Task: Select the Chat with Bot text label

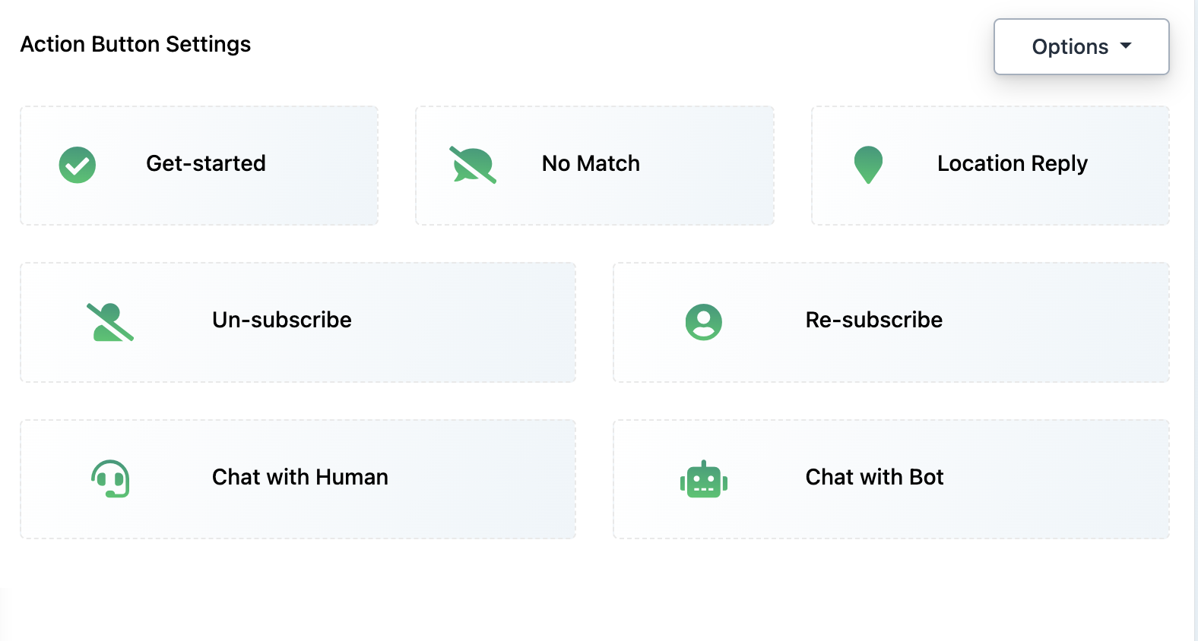Action: pos(874,477)
